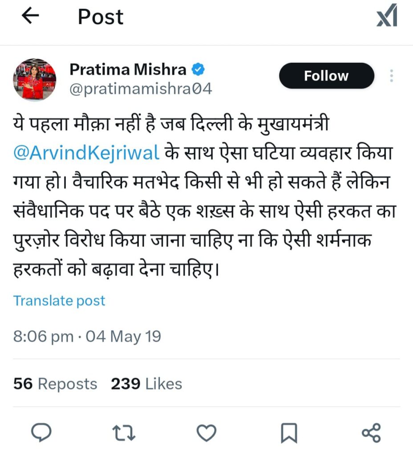Follow Pratima Mishra

tap(326, 76)
